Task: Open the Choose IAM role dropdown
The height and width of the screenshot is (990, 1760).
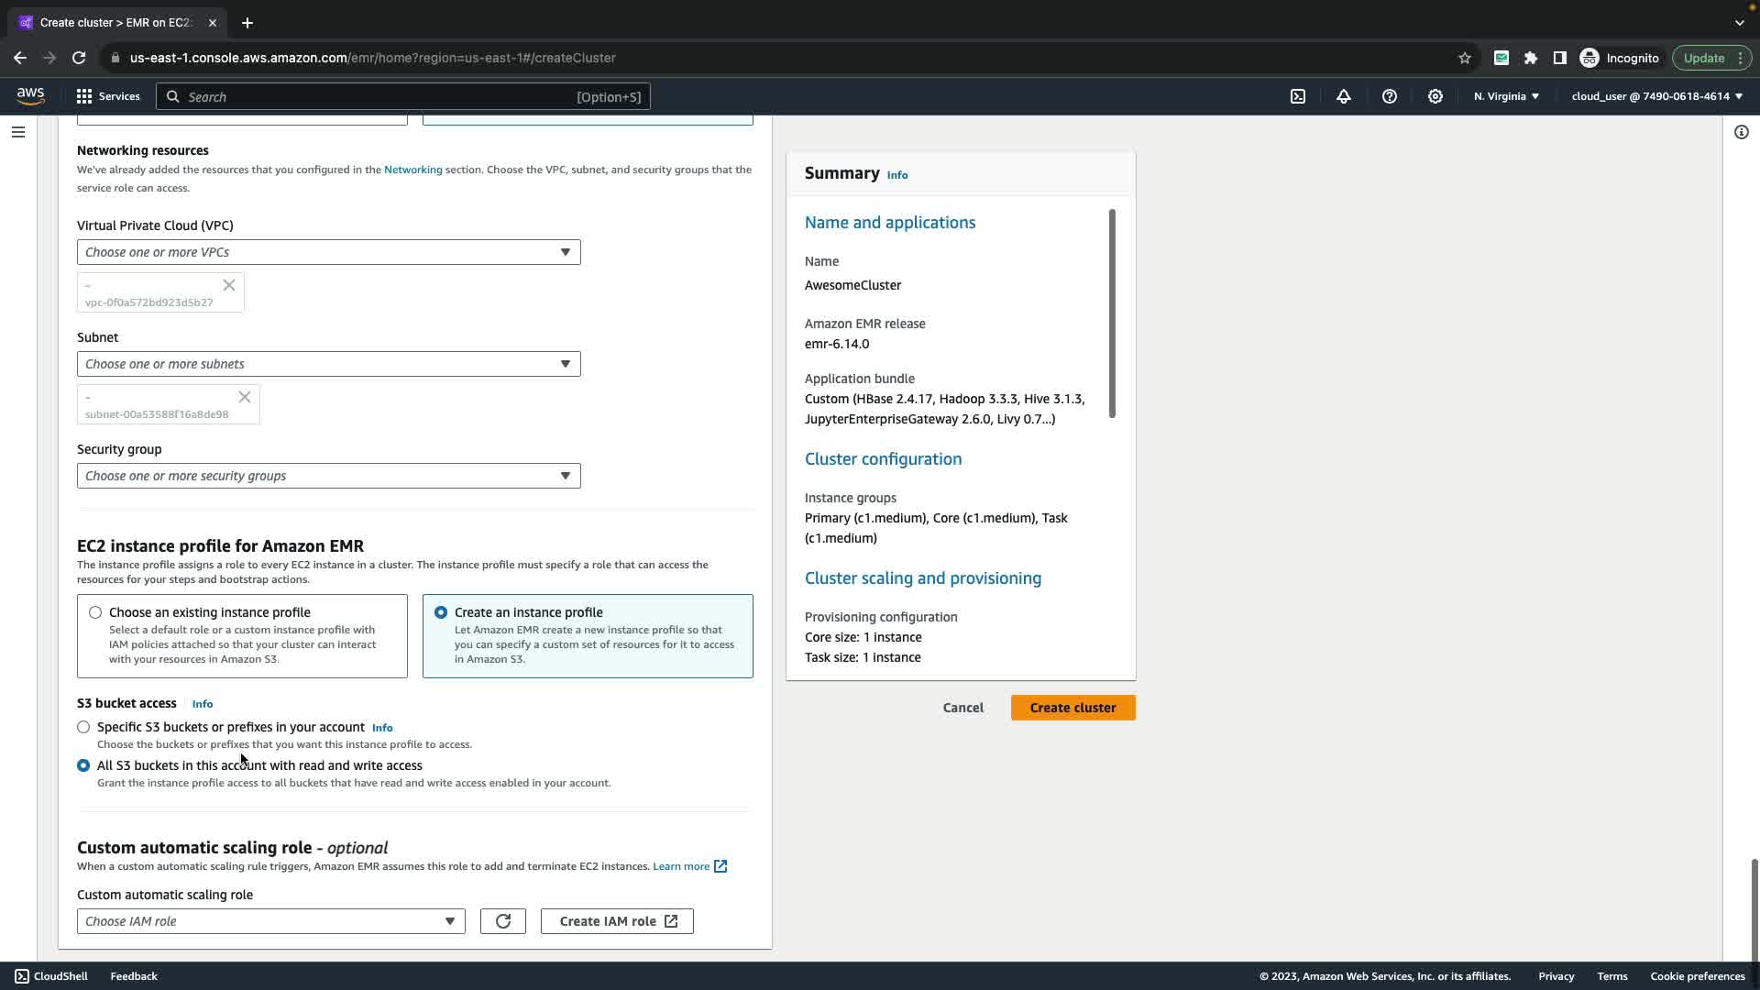Action: (270, 921)
